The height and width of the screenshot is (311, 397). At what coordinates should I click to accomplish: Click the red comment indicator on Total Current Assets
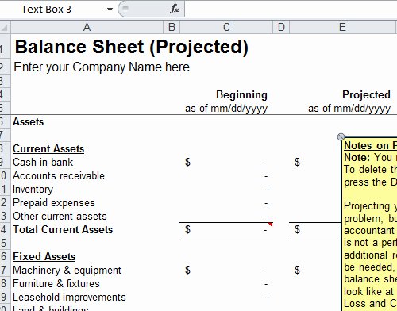[x=271, y=225]
